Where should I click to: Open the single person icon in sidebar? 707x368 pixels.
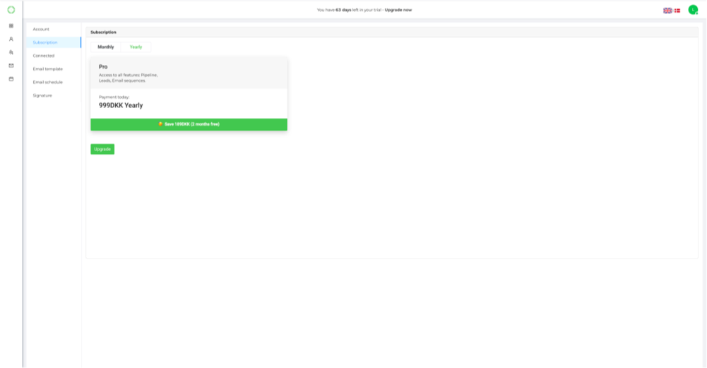pyautogui.click(x=11, y=39)
